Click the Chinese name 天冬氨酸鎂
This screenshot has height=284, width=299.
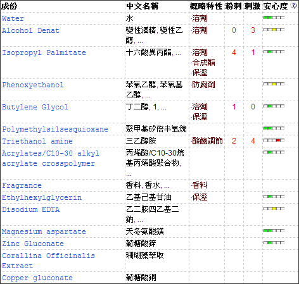[x=145, y=232]
